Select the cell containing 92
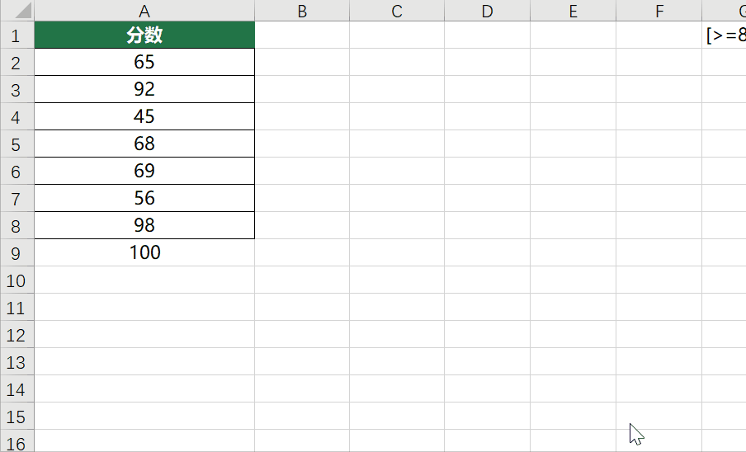 (144, 89)
